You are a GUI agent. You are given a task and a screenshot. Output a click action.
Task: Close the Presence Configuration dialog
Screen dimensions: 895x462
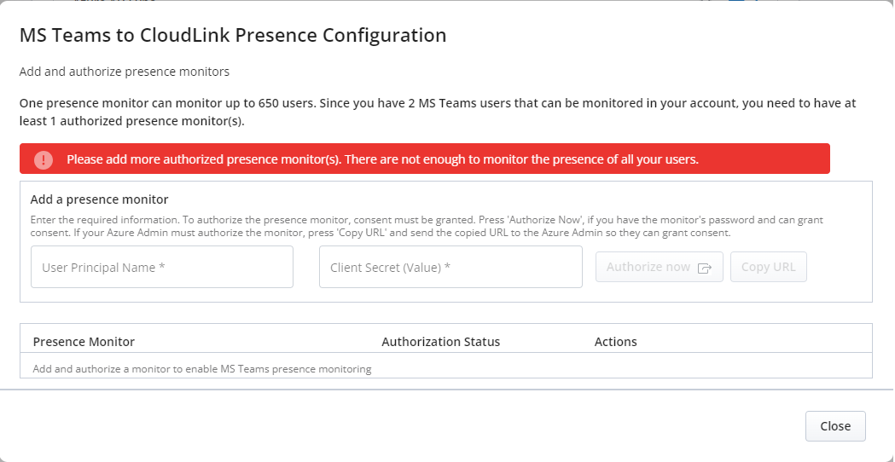834,426
